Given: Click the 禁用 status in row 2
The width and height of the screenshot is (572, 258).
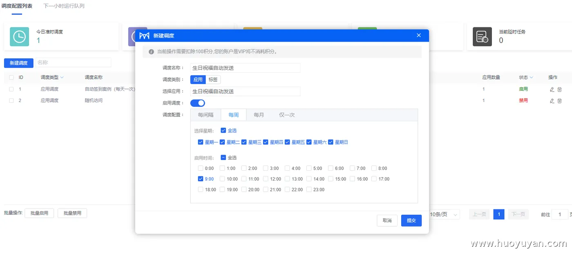Looking at the screenshot, I should click(x=523, y=100).
